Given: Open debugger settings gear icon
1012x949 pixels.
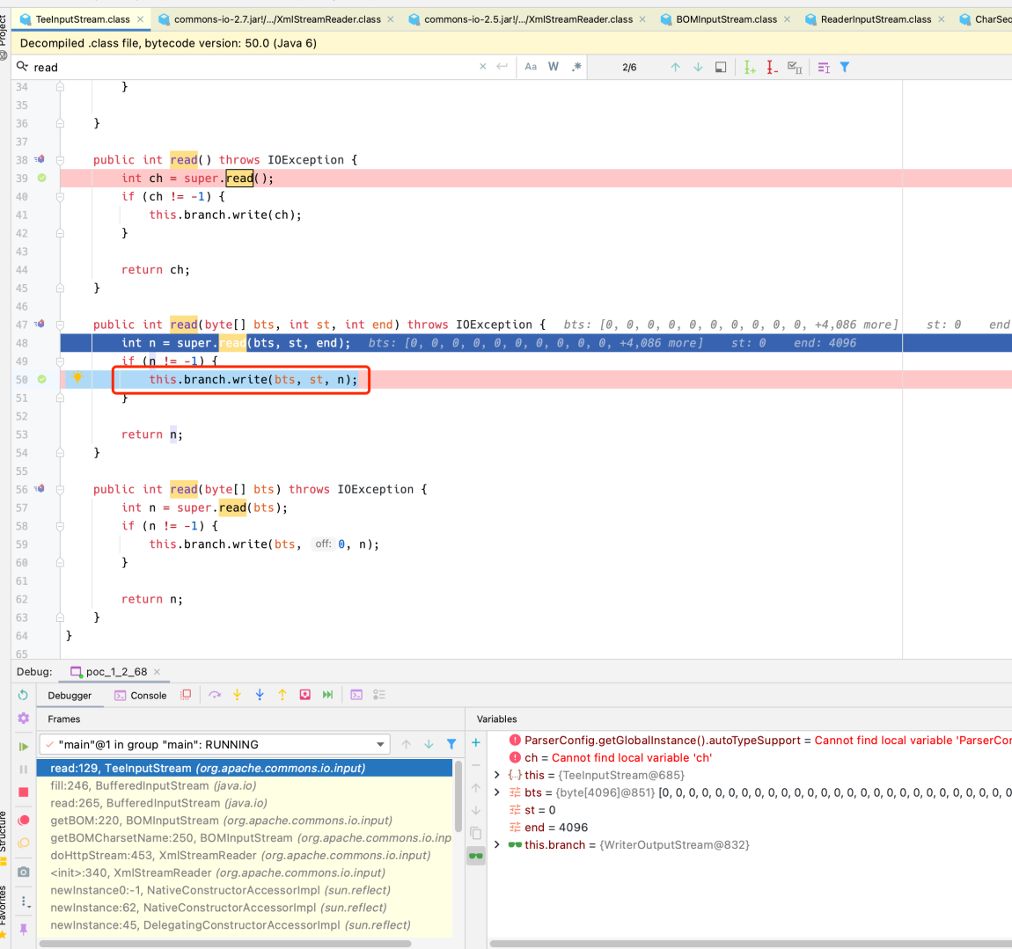Looking at the screenshot, I should (x=23, y=718).
